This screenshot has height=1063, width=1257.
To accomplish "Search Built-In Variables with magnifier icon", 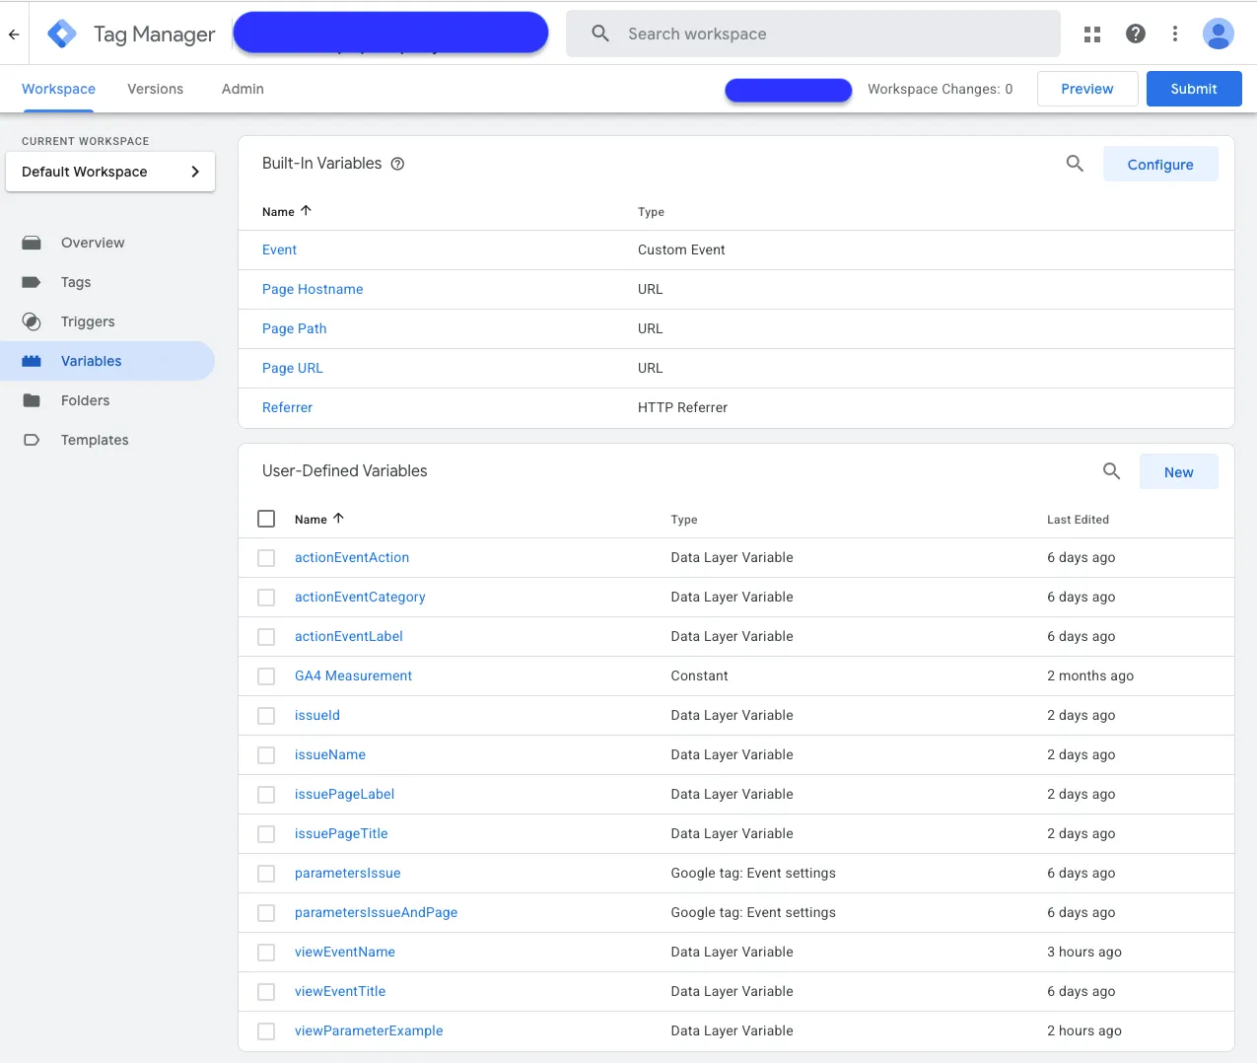I will pyautogui.click(x=1076, y=164).
